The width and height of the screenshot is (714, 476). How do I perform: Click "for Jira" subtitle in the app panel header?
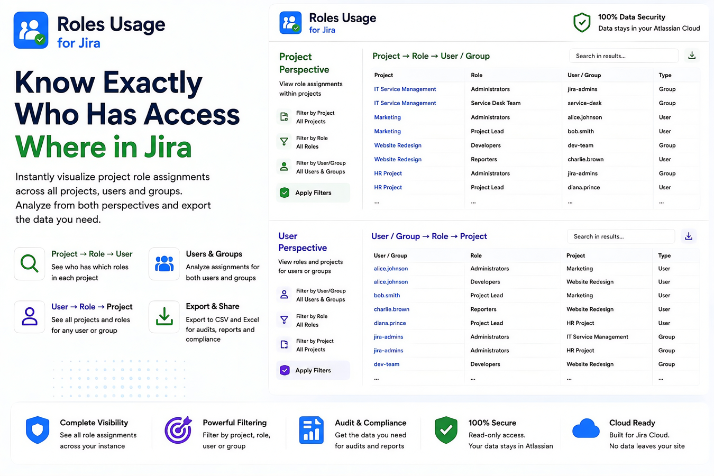pyautogui.click(x=322, y=30)
